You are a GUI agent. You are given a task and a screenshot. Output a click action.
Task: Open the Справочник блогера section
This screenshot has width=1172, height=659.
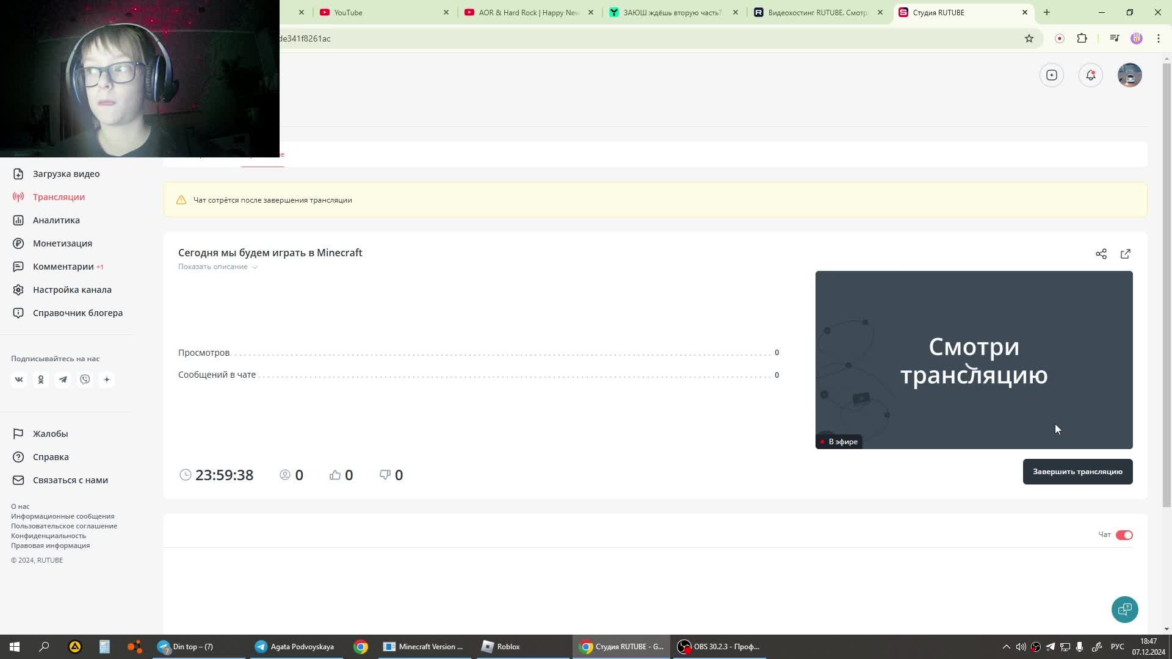point(78,312)
